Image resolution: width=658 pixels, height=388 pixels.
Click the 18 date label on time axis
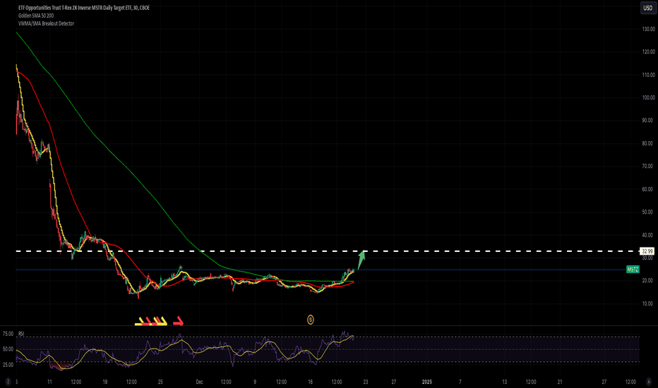pyautogui.click(x=105, y=382)
